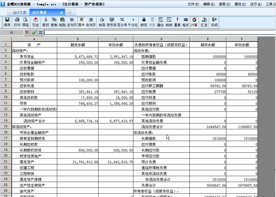Toggle the 计算 calculate mode button

(x=194, y=22)
